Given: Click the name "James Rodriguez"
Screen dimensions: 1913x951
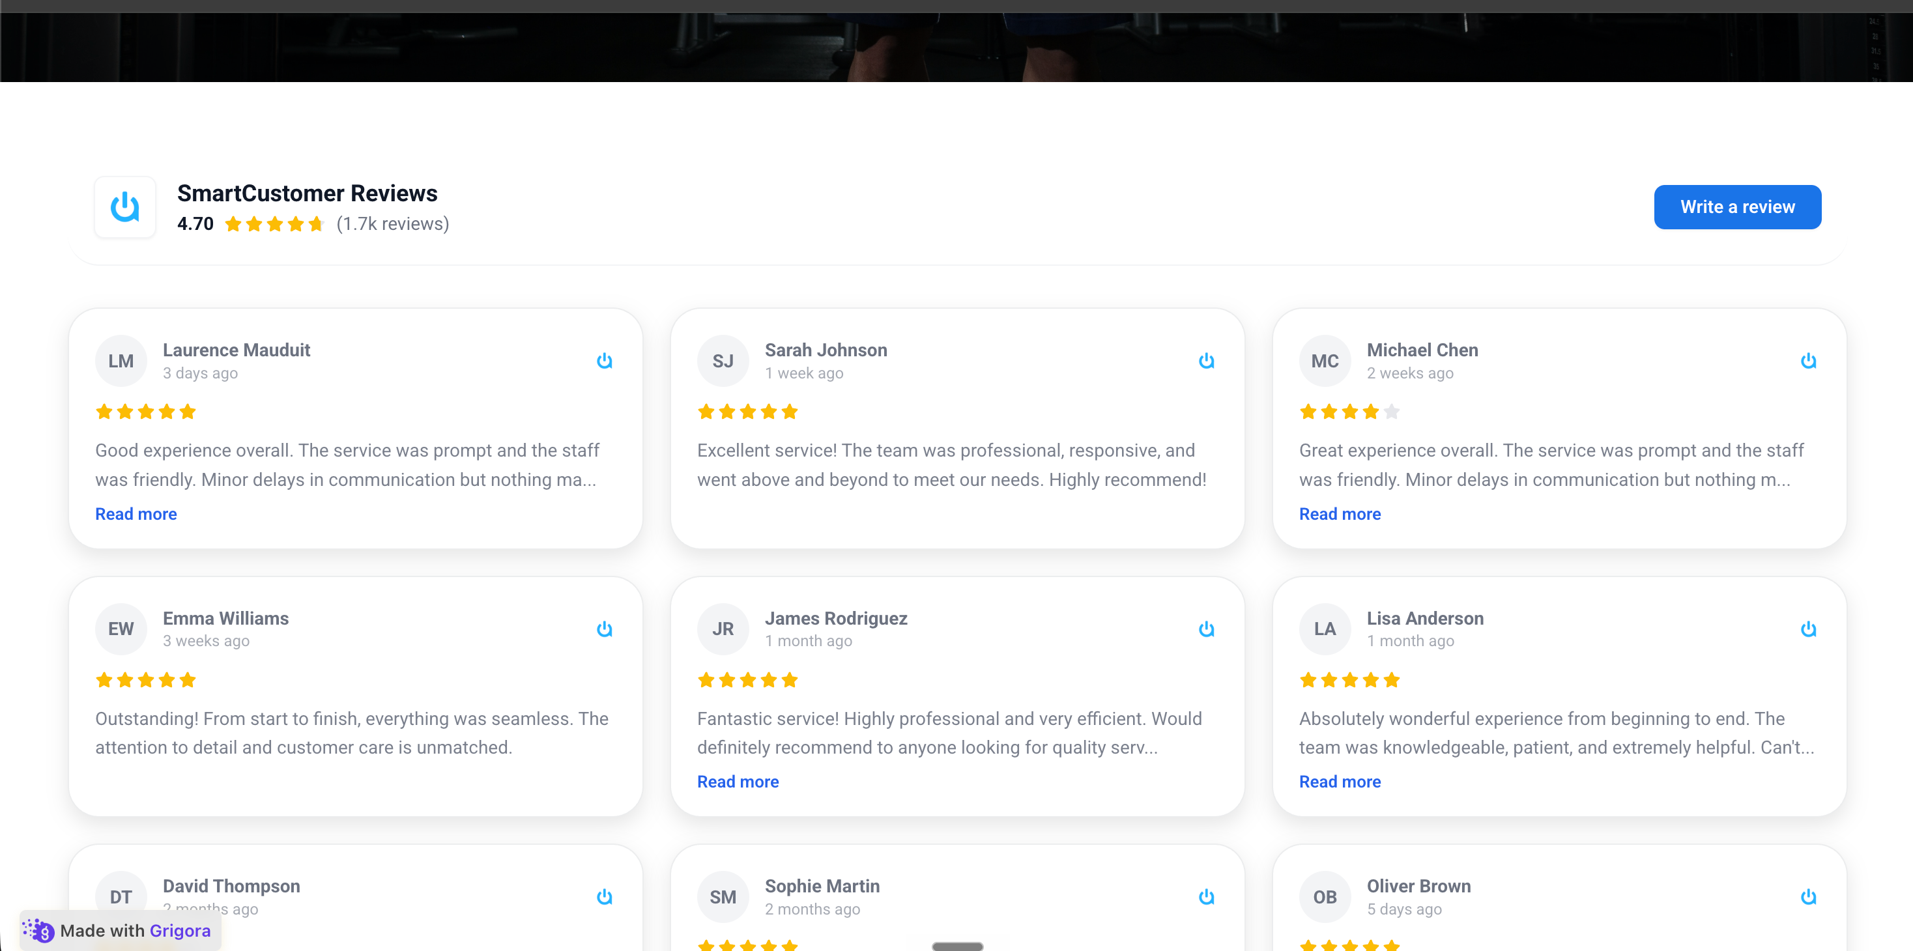Looking at the screenshot, I should pos(836,618).
